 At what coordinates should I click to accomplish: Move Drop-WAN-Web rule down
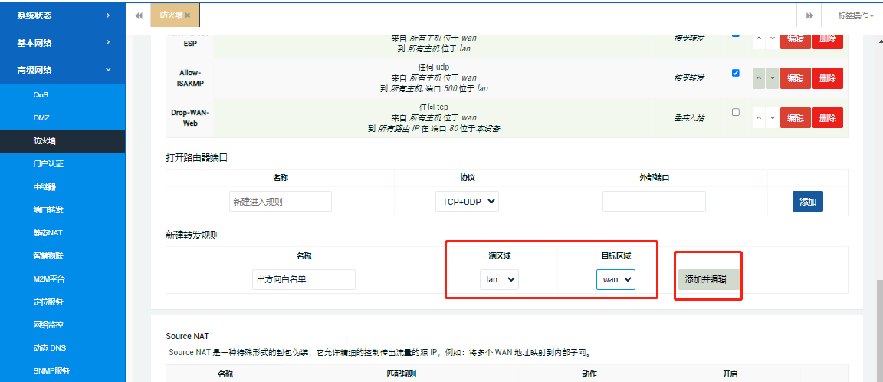[x=772, y=117]
